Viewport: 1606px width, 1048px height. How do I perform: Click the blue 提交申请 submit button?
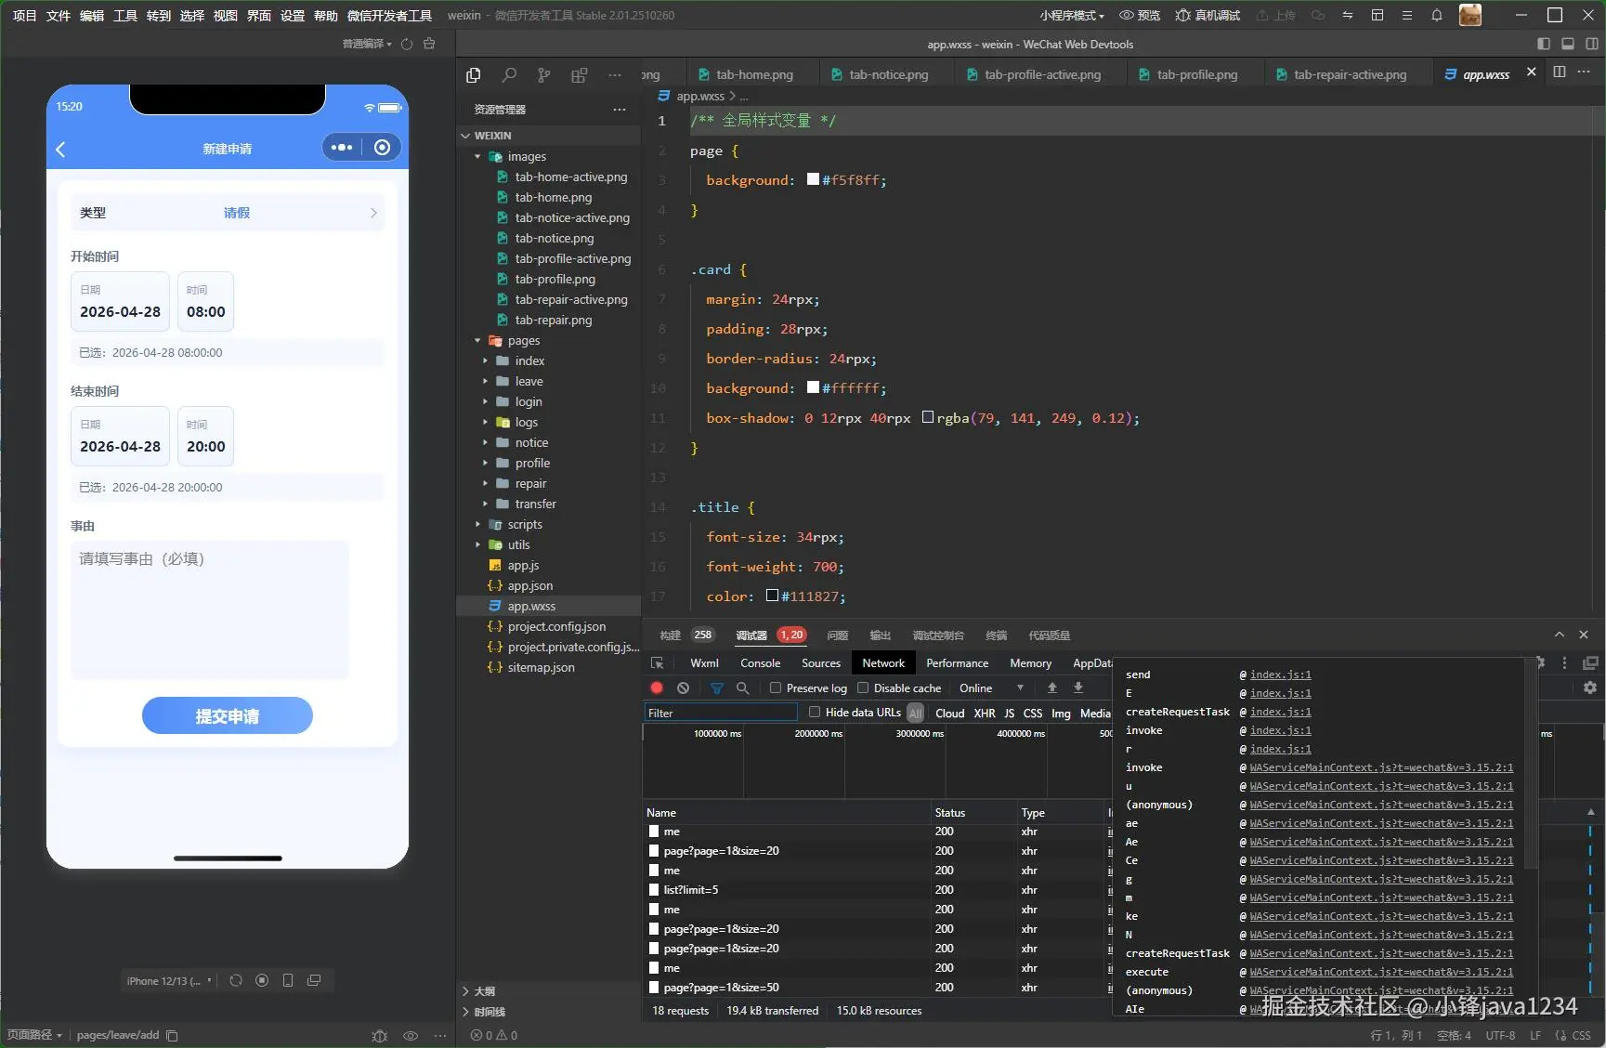[227, 716]
